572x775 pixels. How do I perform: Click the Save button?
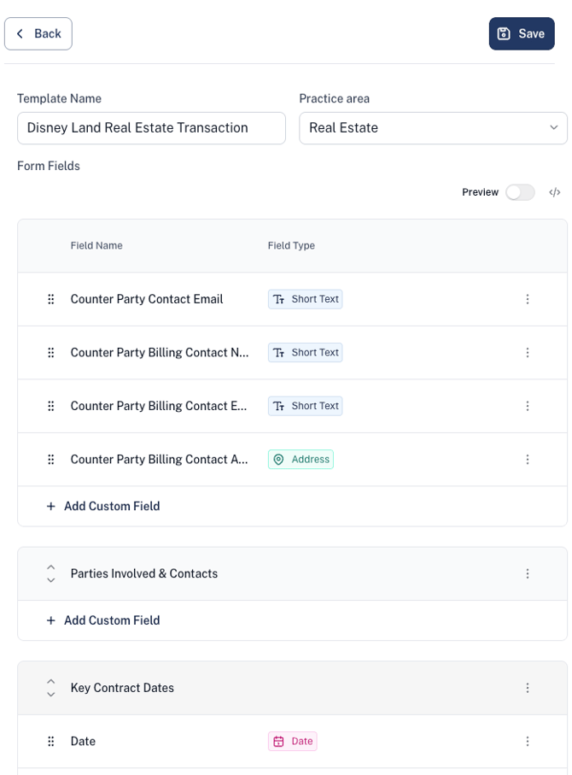[522, 33]
